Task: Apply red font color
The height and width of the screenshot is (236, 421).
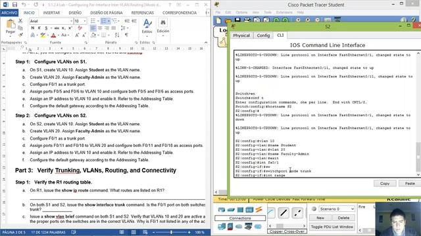Action: pyautogui.click(x=53, y=35)
